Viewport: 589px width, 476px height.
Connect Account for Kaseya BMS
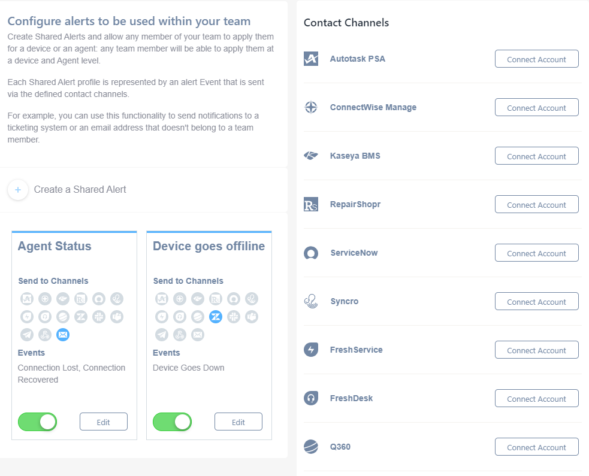[536, 156]
